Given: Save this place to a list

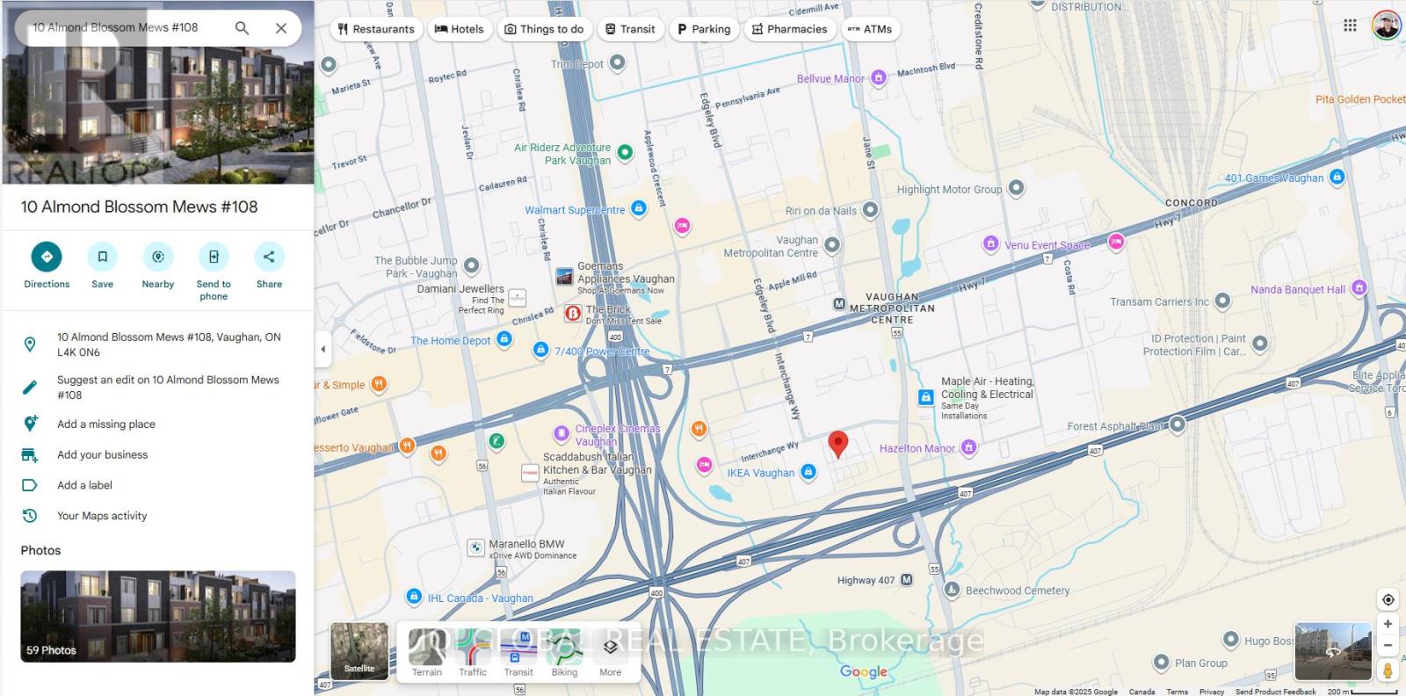Looking at the screenshot, I should pyautogui.click(x=102, y=265).
